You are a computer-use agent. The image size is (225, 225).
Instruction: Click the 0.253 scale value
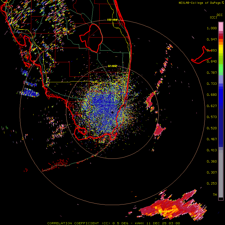[x=212, y=183]
